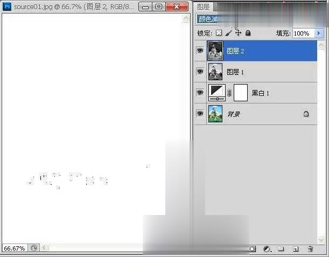Select the 背景 layer name
329x257 pixels.
pyautogui.click(x=234, y=114)
